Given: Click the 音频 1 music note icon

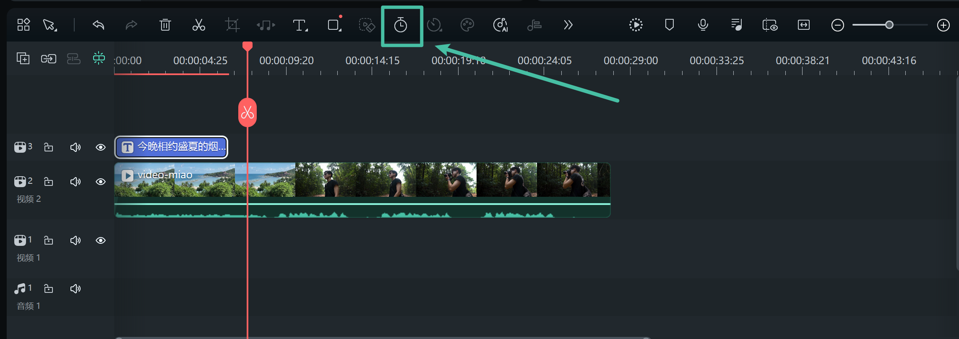Looking at the screenshot, I should pyautogui.click(x=20, y=289).
